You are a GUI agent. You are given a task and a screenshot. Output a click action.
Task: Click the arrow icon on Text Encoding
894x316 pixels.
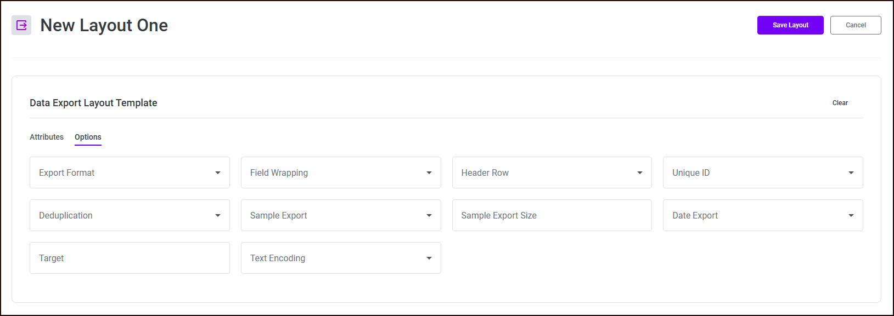coord(429,258)
